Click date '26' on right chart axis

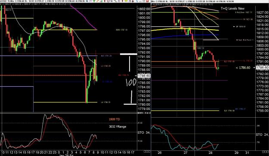(x=160, y=153)
